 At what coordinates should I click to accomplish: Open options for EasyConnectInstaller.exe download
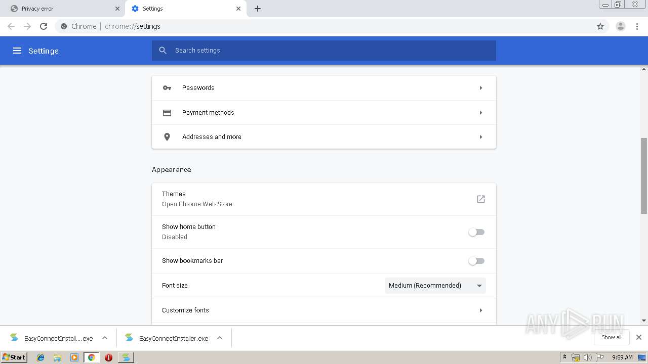tap(220, 338)
